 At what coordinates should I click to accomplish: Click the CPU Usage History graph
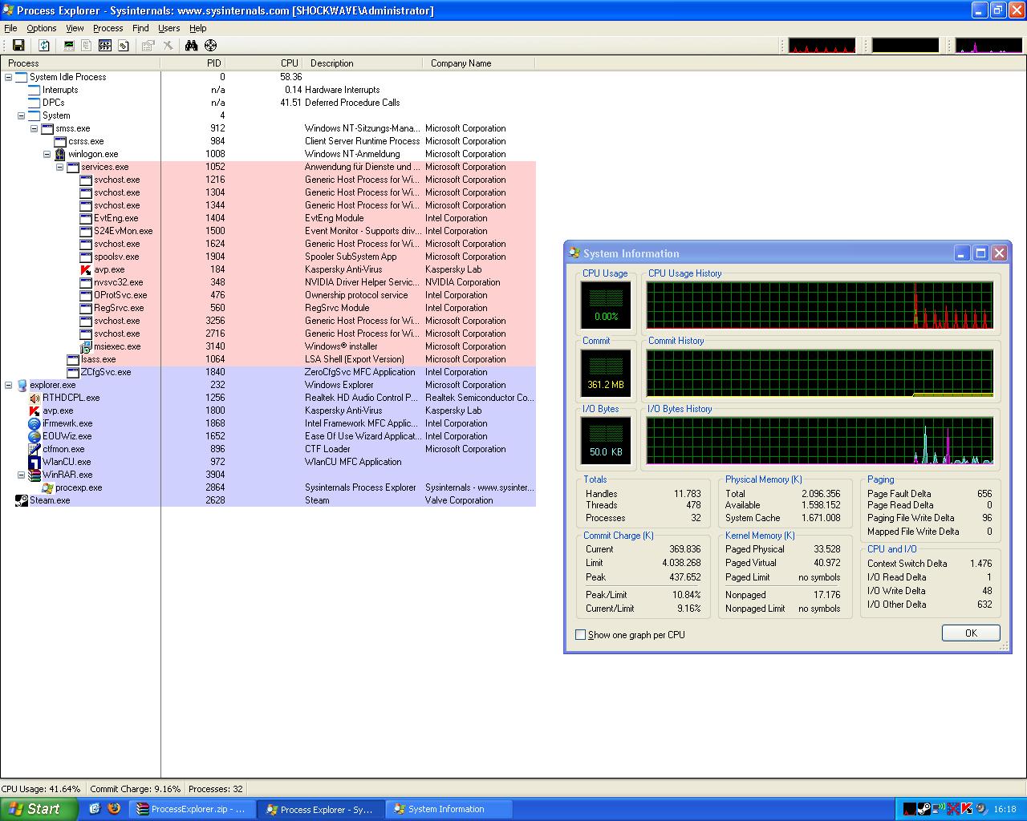click(820, 305)
